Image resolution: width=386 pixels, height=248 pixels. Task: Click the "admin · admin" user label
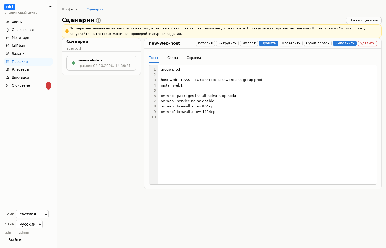tap(17, 233)
